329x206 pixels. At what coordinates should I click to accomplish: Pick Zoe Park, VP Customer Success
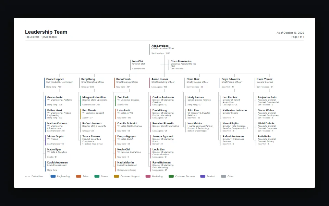tap(130, 101)
